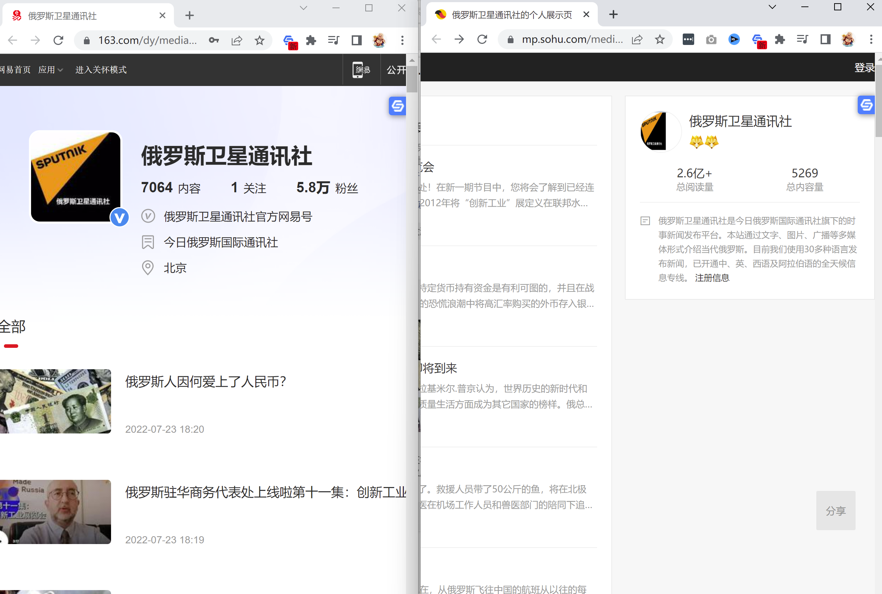The image size is (882, 594).
Task: Click the sohu page vertical scrollbar thumb
Action: [x=878, y=100]
